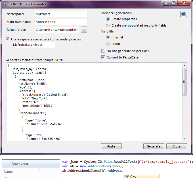
Task: Click the JSON text area scroll up arrow
Action: point(184,66)
